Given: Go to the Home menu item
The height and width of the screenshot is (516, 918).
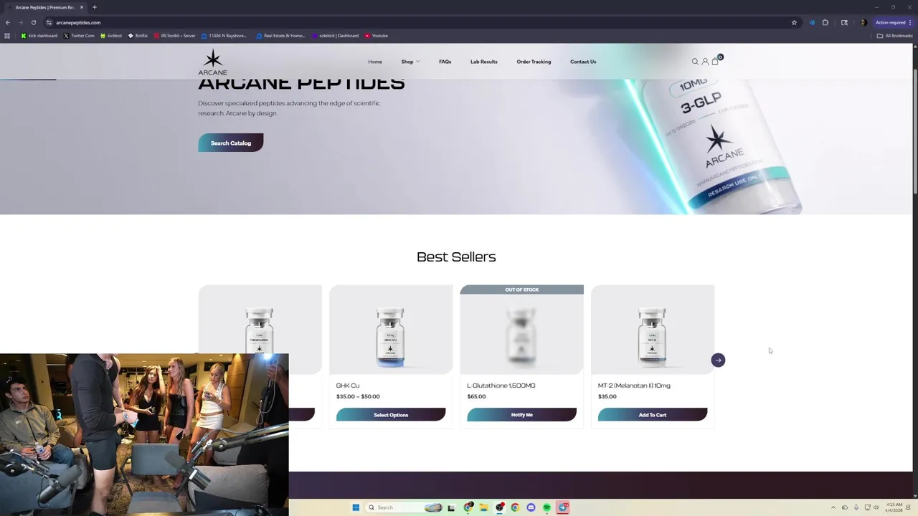Looking at the screenshot, I should tap(375, 62).
